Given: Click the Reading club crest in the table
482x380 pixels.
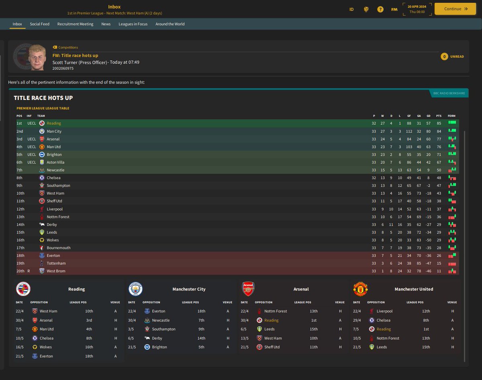Looking at the screenshot, I should tap(42, 123).
